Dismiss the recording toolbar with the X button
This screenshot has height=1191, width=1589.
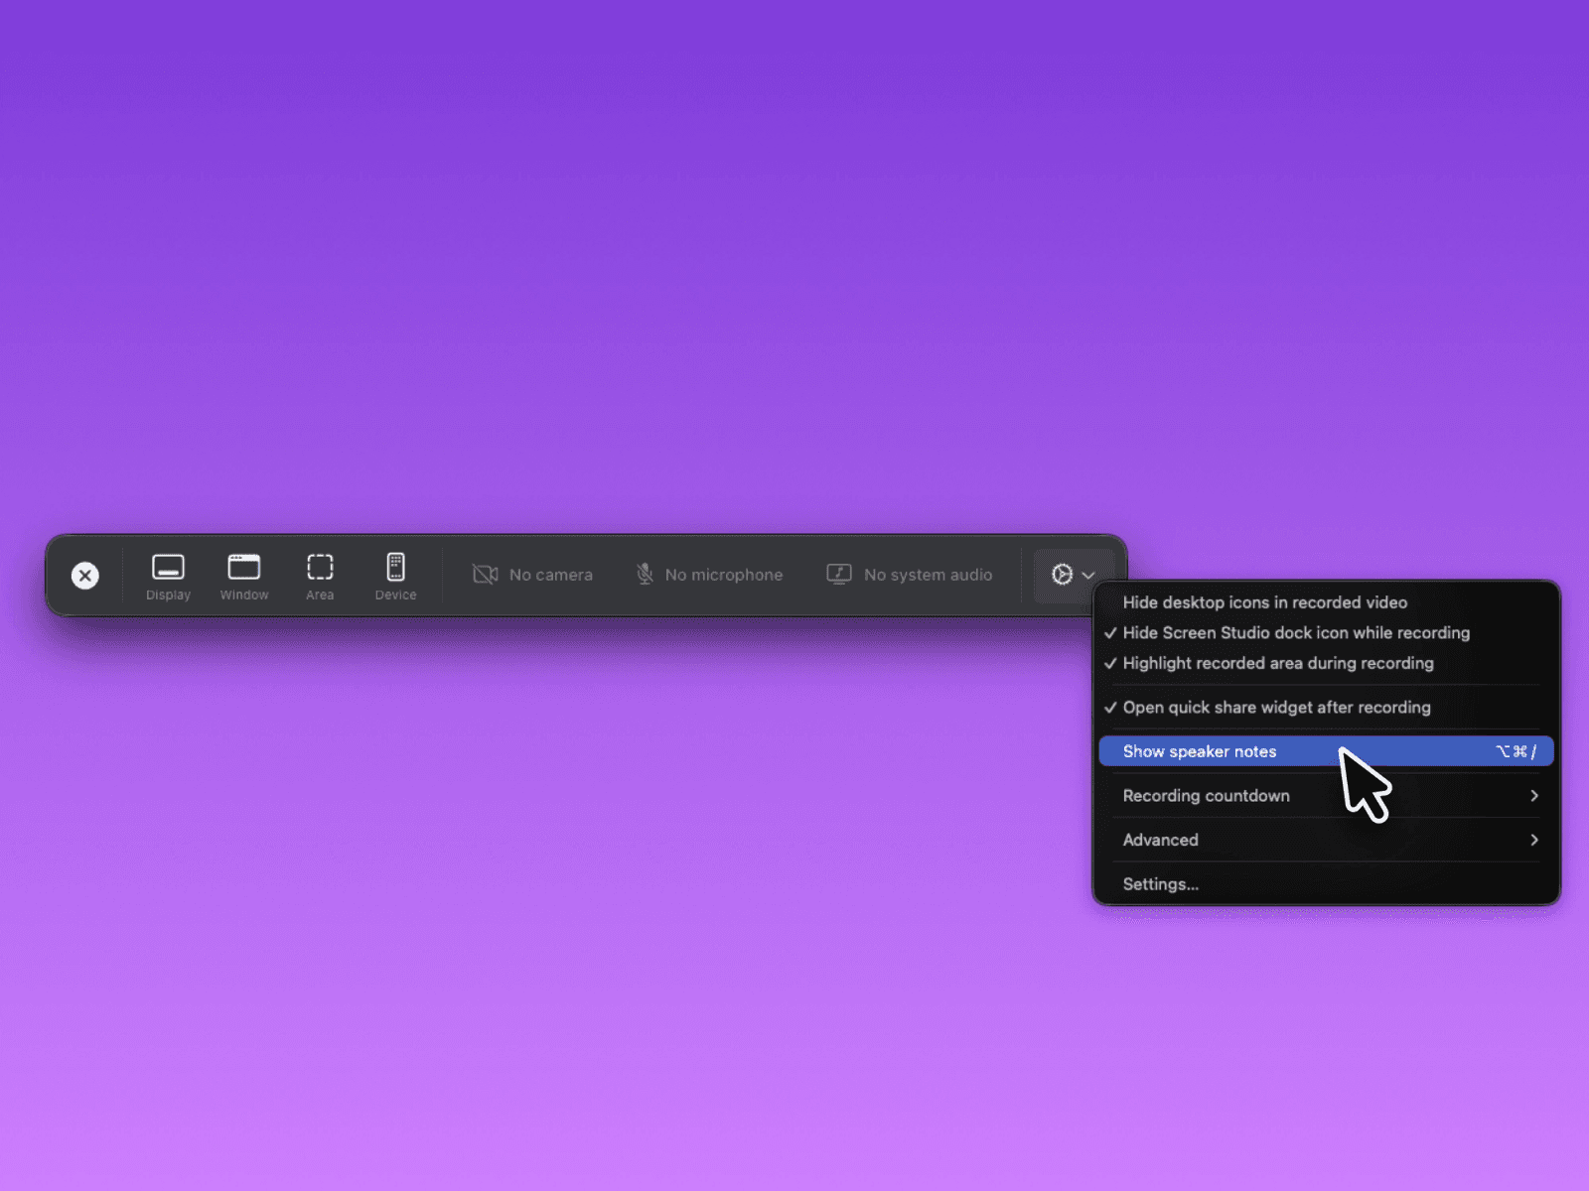pyautogui.click(x=85, y=576)
